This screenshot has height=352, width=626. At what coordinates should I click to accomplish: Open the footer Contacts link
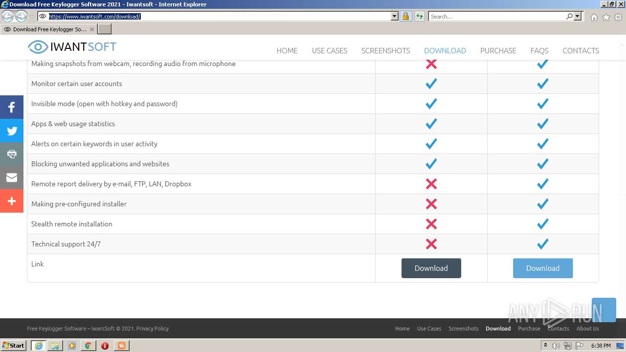pyautogui.click(x=559, y=329)
